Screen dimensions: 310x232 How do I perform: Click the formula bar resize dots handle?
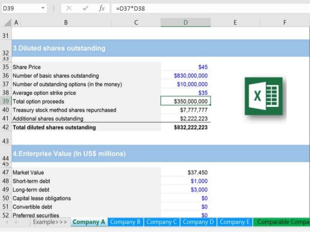click(x=53, y=8)
